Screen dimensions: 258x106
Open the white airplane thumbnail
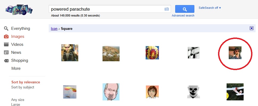click(235, 92)
